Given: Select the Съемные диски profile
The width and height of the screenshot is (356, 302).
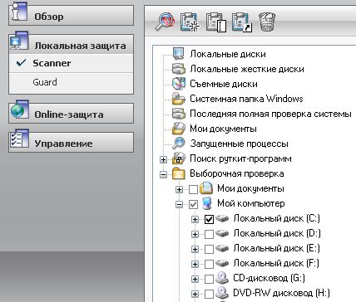Looking at the screenshot, I should coord(224,84).
